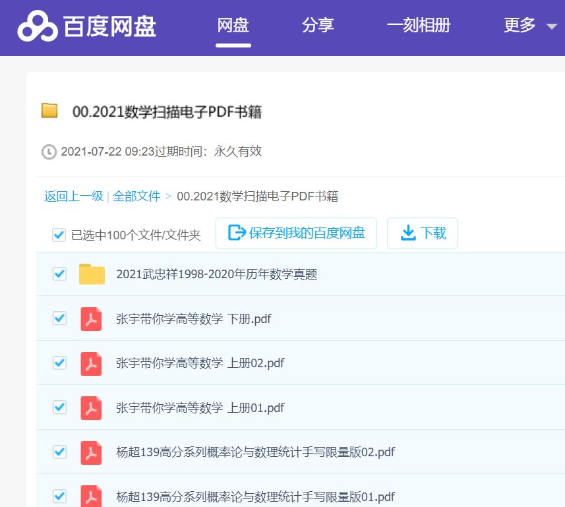Uncheck the 2021武忠祥 folder row checkbox

click(x=59, y=274)
